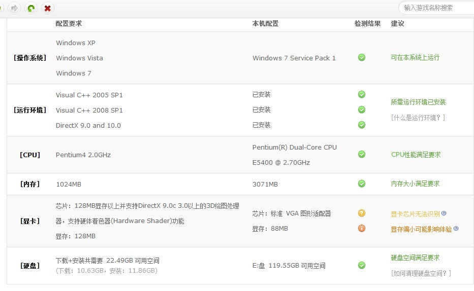Click green check icon in 内存 row
The height and width of the screenshot is (291, 474).
click(362, 184)
